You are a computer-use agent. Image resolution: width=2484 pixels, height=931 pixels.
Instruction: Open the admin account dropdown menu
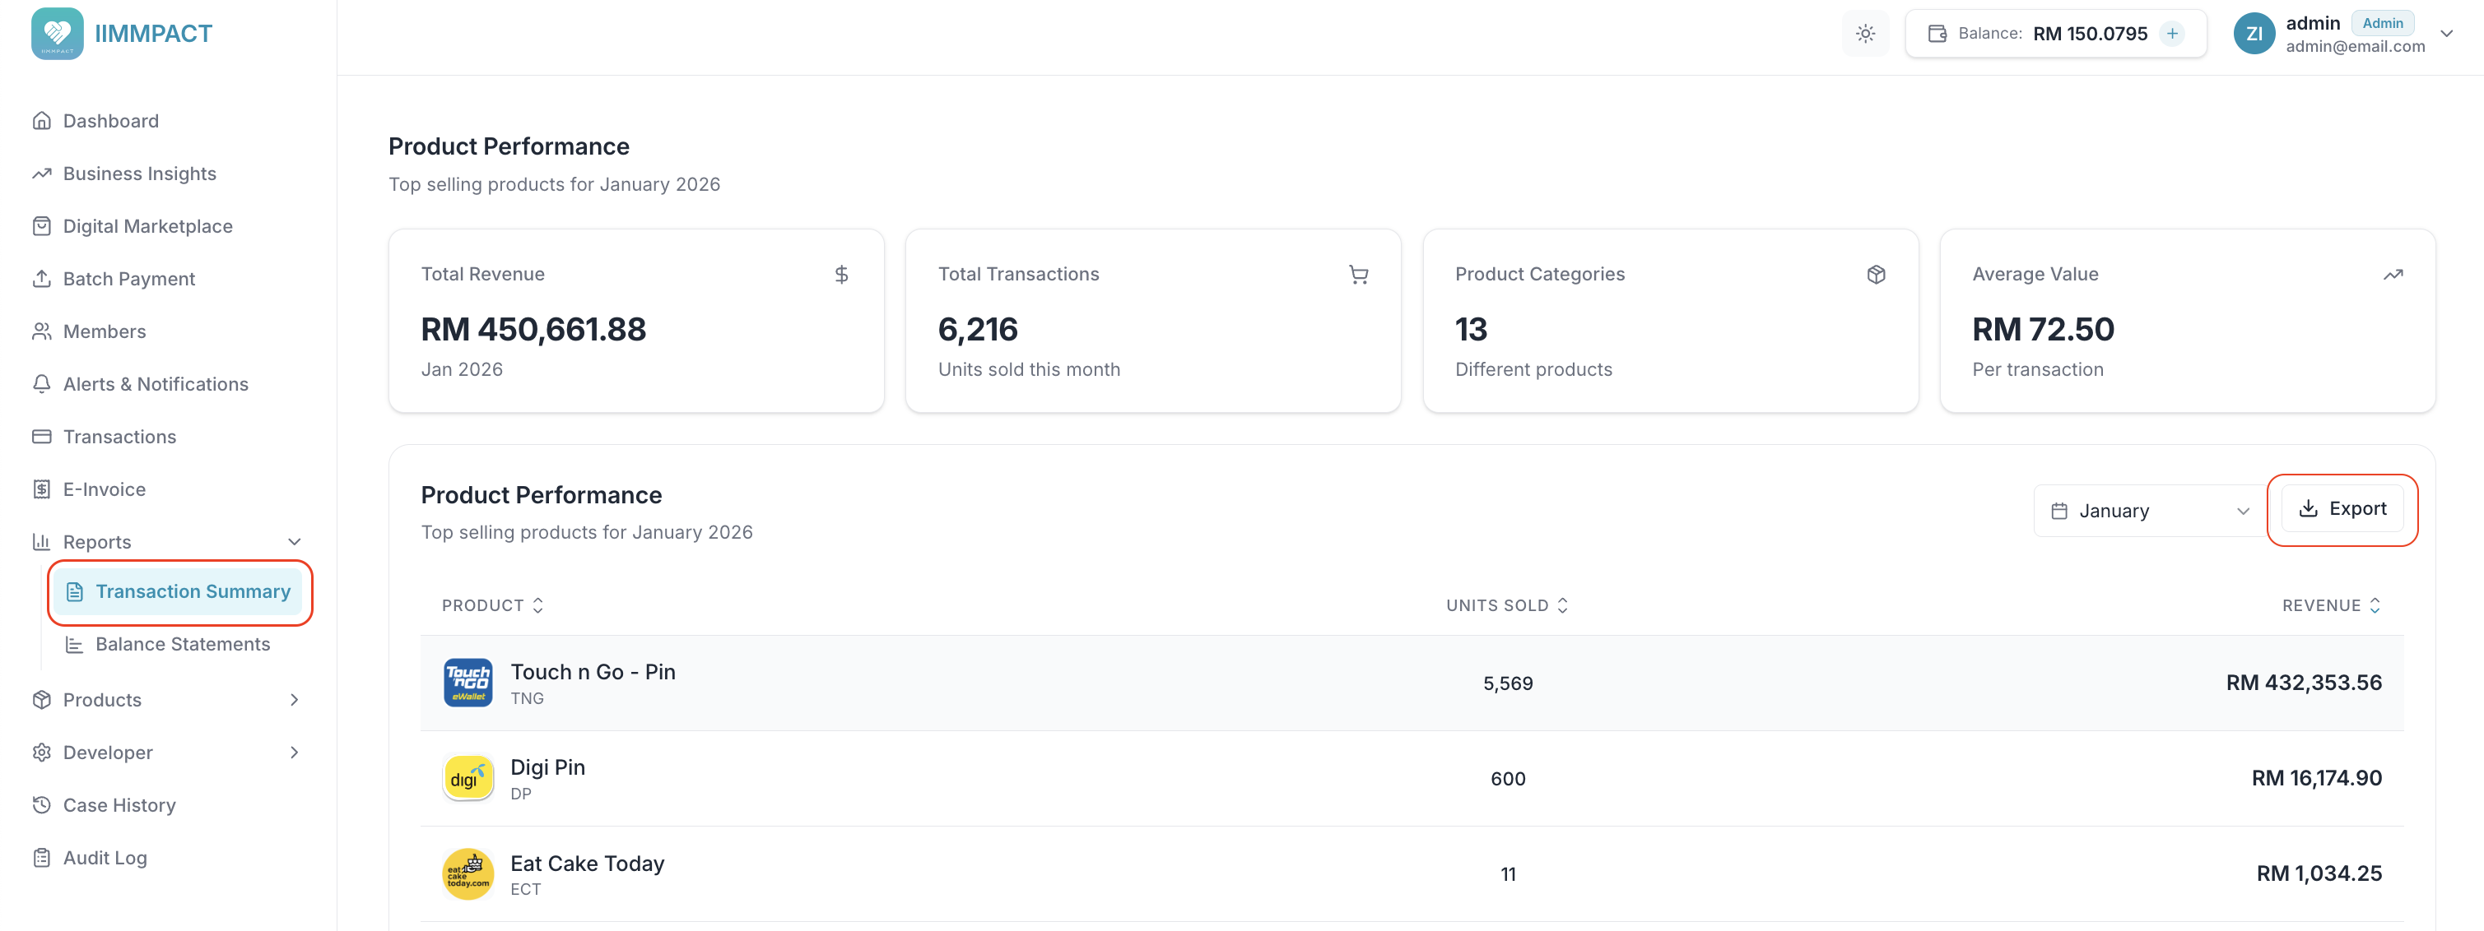(2447, 33)
